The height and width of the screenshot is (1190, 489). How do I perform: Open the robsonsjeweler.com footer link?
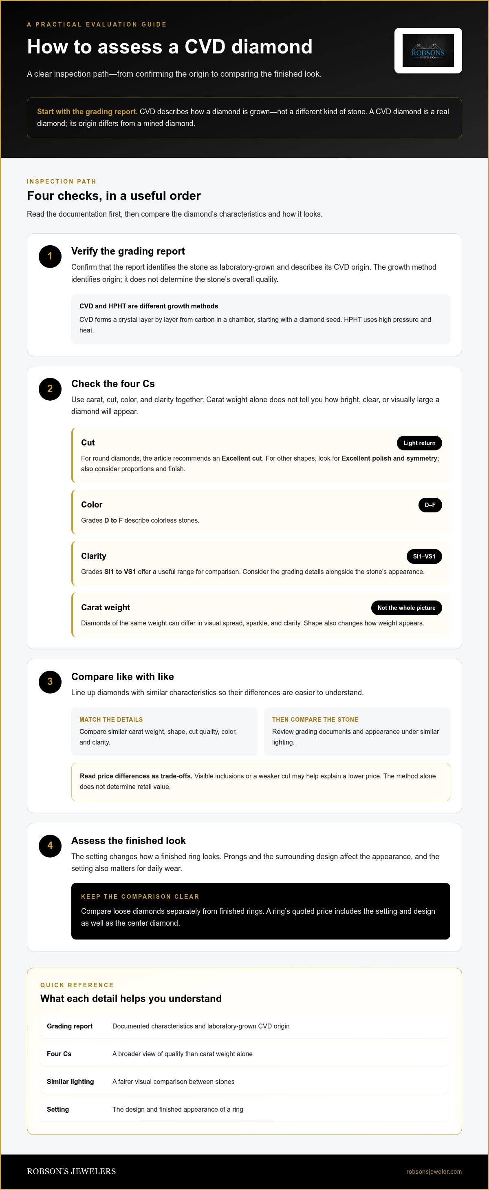click(x=434, y=1172)
